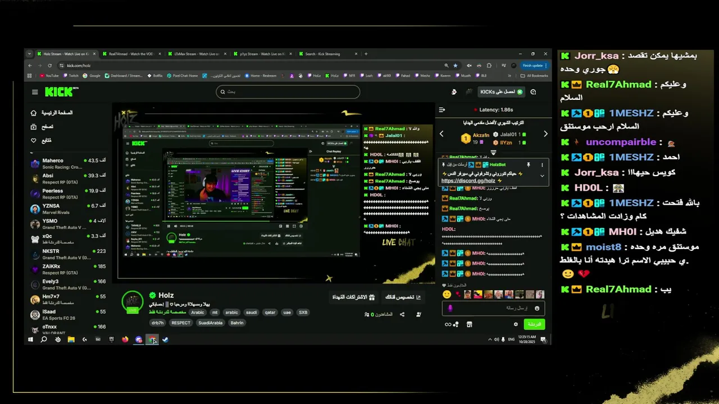
Task: Open File Explorer on taskbar
Action: click(x=71, y=339)
